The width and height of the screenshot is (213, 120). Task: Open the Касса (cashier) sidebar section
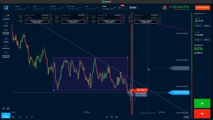[6, 24]
